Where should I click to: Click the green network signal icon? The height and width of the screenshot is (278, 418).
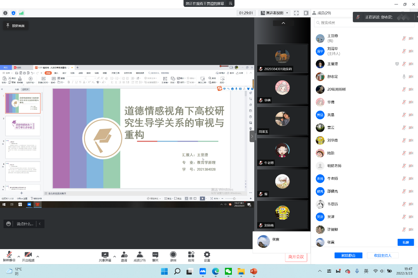tap(21, 13)
